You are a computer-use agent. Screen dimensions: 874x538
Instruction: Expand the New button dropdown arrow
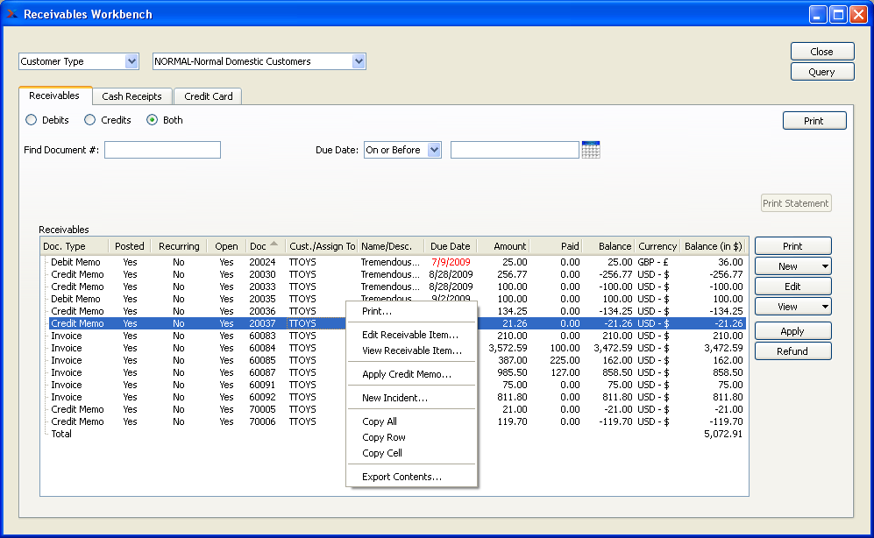[824, 267]
